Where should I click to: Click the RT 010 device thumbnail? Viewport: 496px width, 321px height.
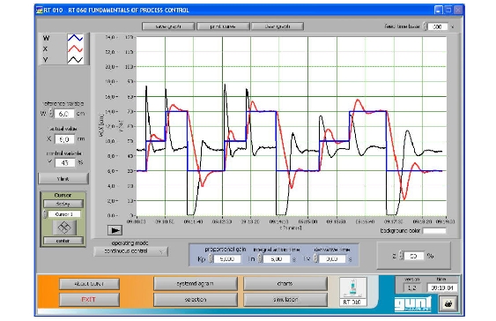pyautogui.click(x=352, y=292)
